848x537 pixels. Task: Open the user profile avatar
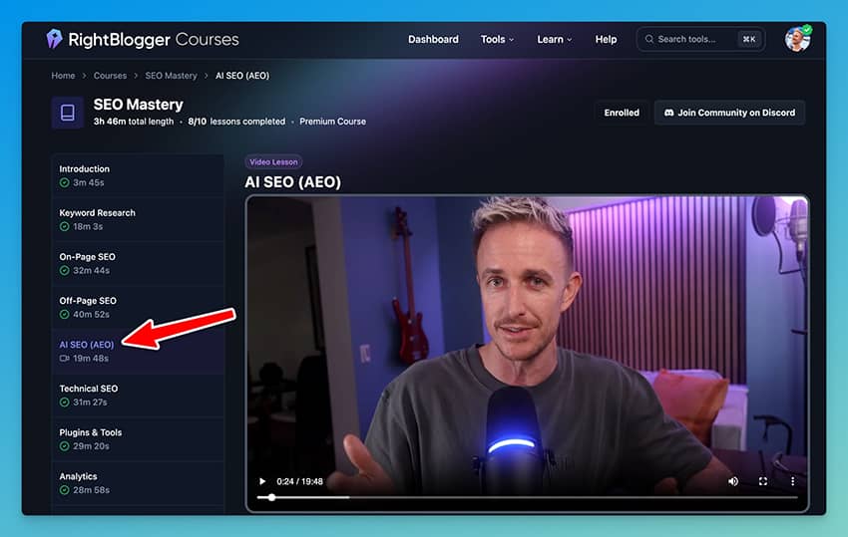[x=797, y=39]
